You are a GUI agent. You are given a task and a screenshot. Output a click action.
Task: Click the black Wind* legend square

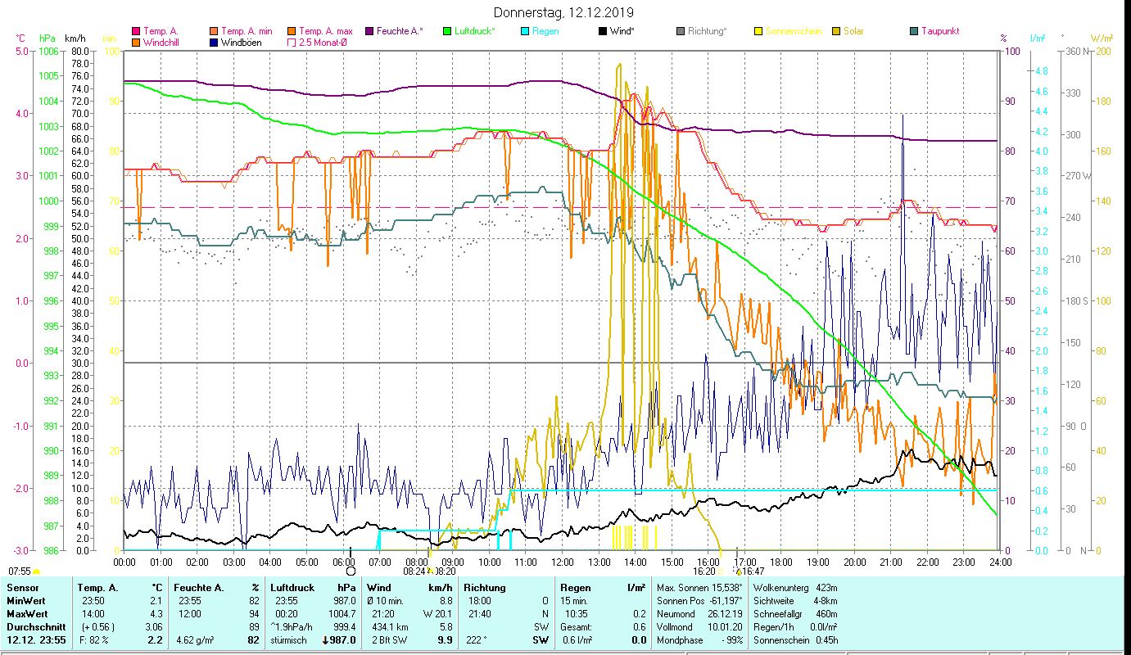tap(603, 32)
